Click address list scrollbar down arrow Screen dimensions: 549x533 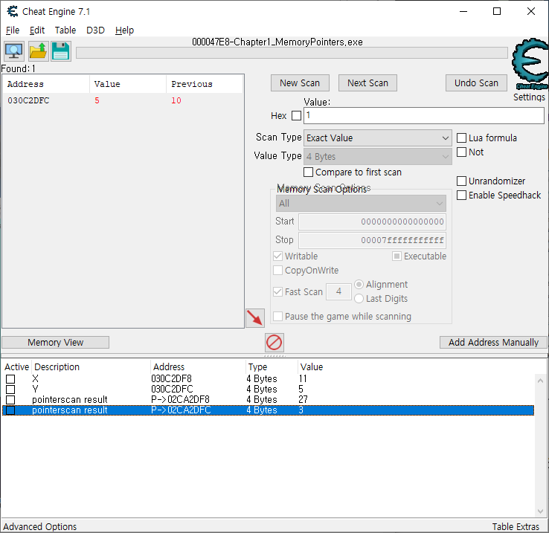[x=540, y=511]
